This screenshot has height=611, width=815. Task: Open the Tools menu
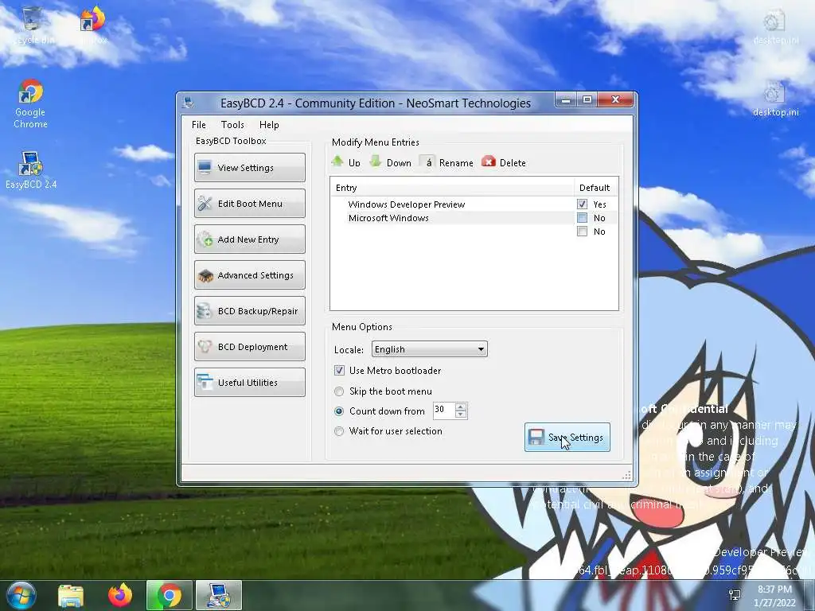click(232, 125)
